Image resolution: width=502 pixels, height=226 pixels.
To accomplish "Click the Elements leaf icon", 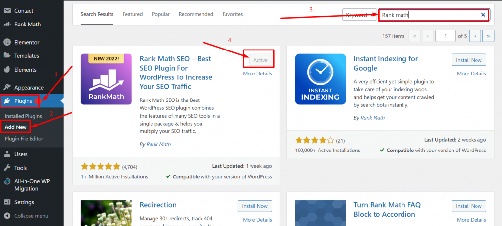I will 7,70.
